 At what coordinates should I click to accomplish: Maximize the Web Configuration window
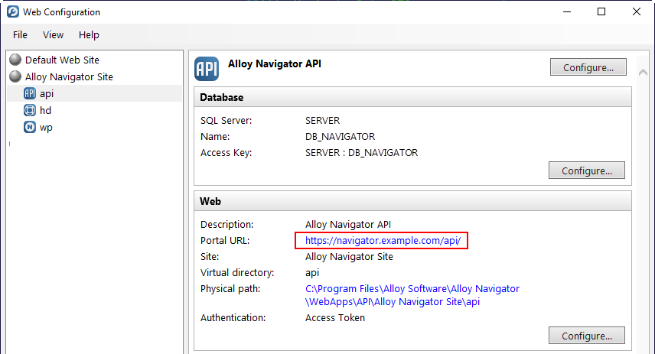pyautogui.click(x=601, y=11)
